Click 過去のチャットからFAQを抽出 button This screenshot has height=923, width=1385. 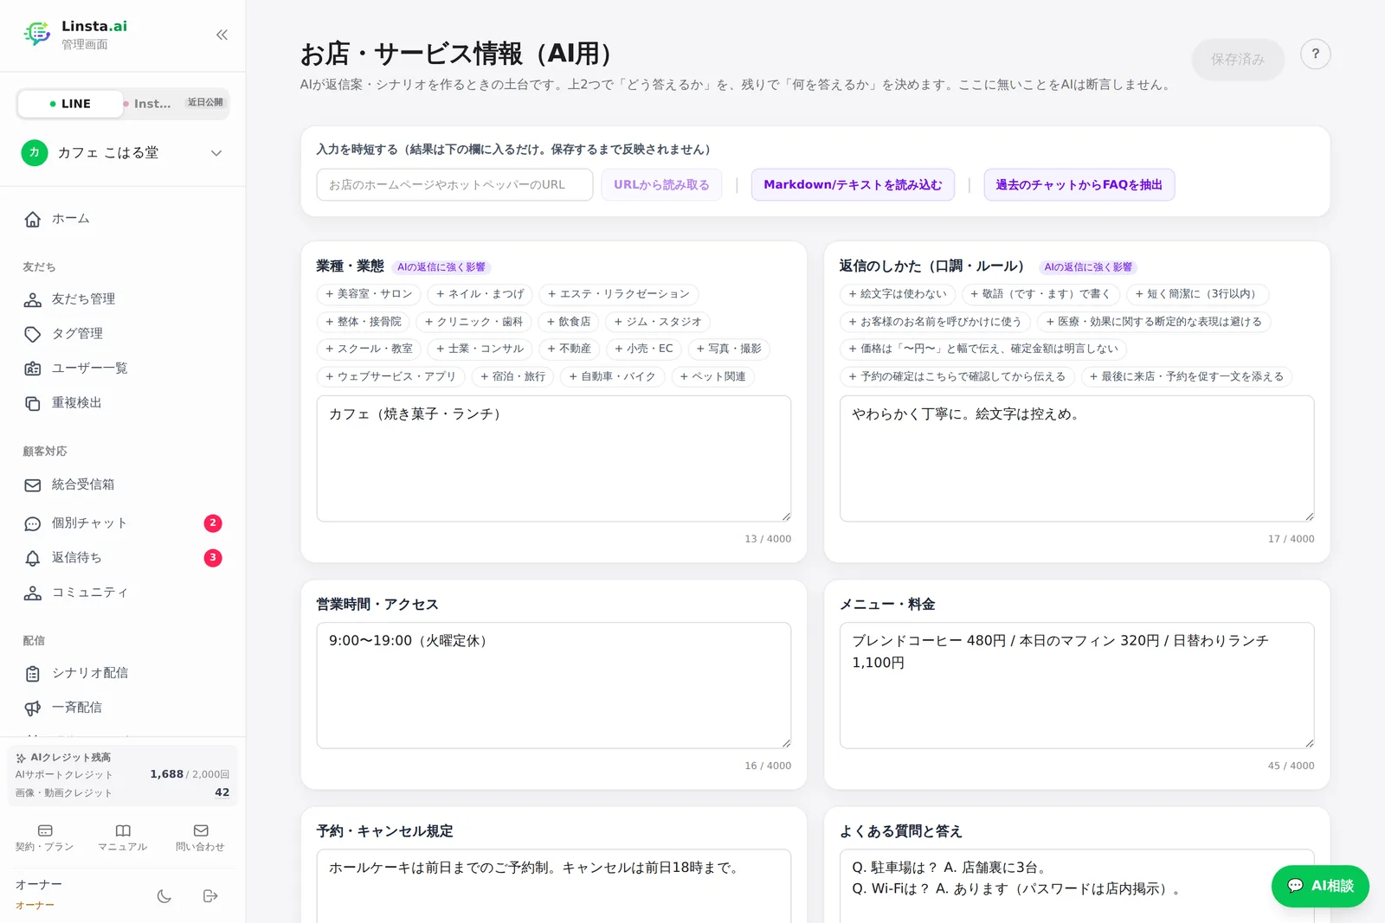[1079, 185]
